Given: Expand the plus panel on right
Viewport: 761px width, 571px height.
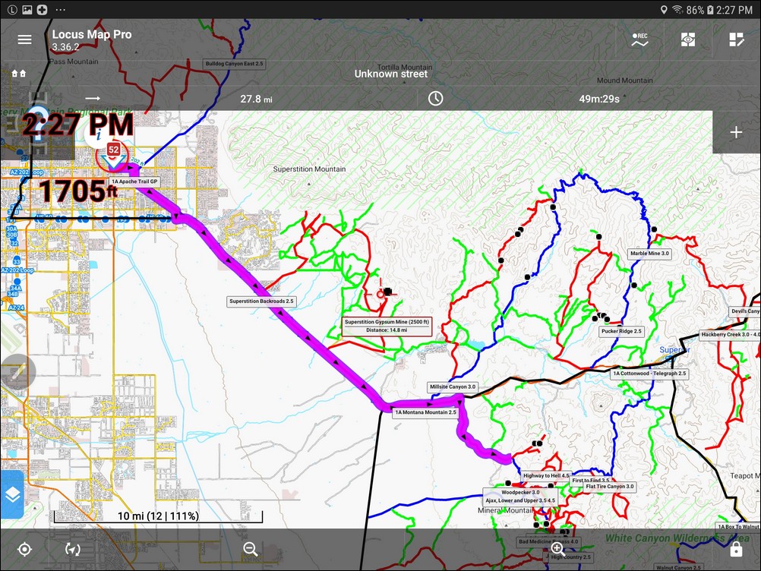Looking at the screenshot, I should (735, 132).
